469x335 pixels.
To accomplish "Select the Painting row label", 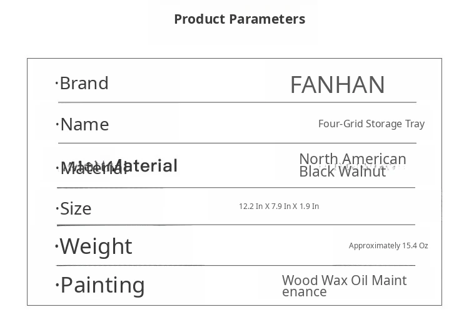I will tap(103, 285).
